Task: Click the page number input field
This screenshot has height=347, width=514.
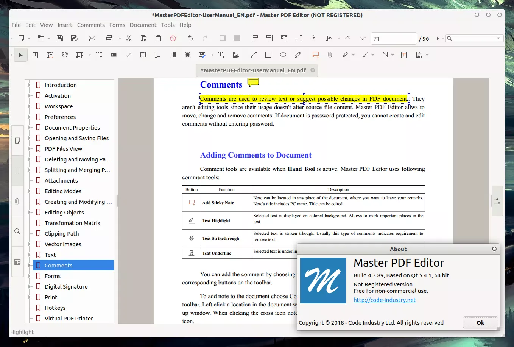Action: 393,38
